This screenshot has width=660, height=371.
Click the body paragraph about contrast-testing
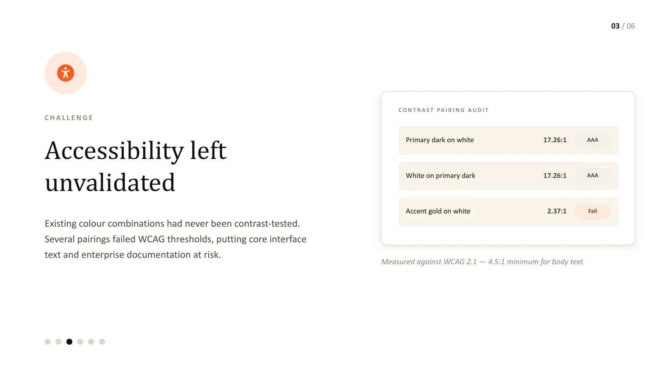(x=176, y=239)
